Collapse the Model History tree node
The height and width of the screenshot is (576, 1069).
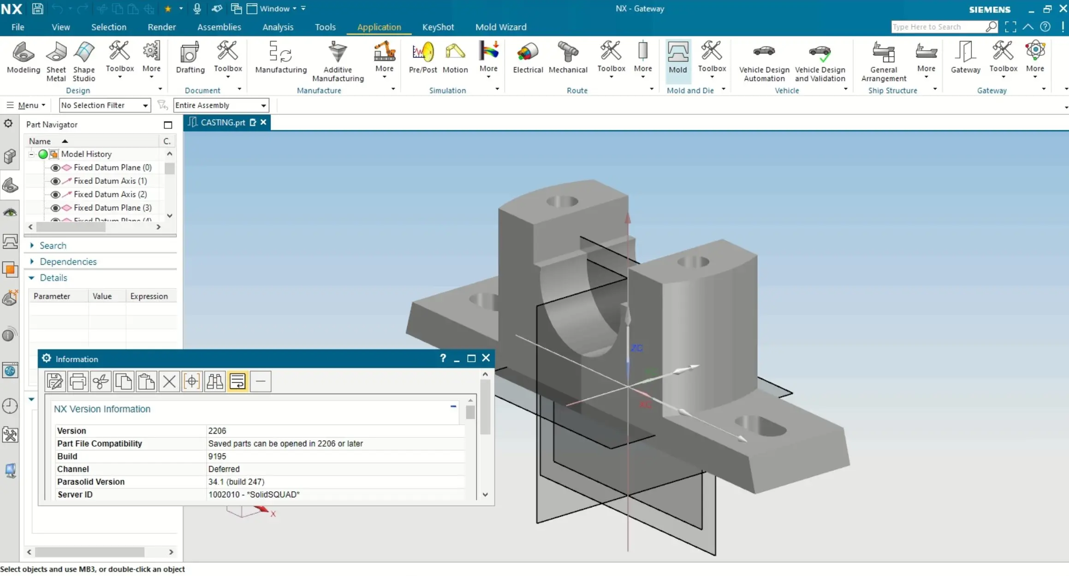coord(31,154)
